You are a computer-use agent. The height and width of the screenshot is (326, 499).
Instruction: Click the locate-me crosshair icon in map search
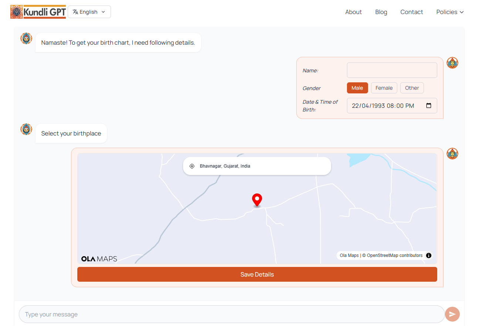192,166
